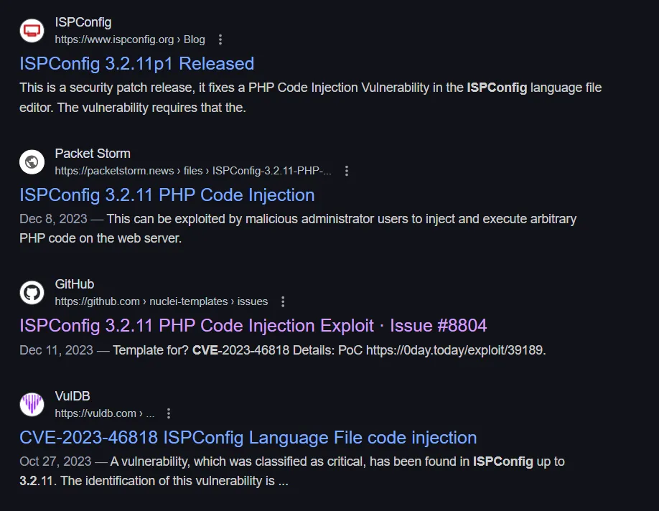
Task: Open the three-dot menu beside github.com nuclei-templates
Action: [283, 301]
